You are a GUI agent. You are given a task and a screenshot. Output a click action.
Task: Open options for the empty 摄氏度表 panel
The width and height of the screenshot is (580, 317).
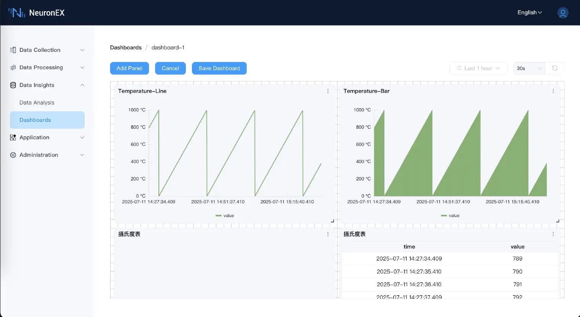[x=328, y=234]
